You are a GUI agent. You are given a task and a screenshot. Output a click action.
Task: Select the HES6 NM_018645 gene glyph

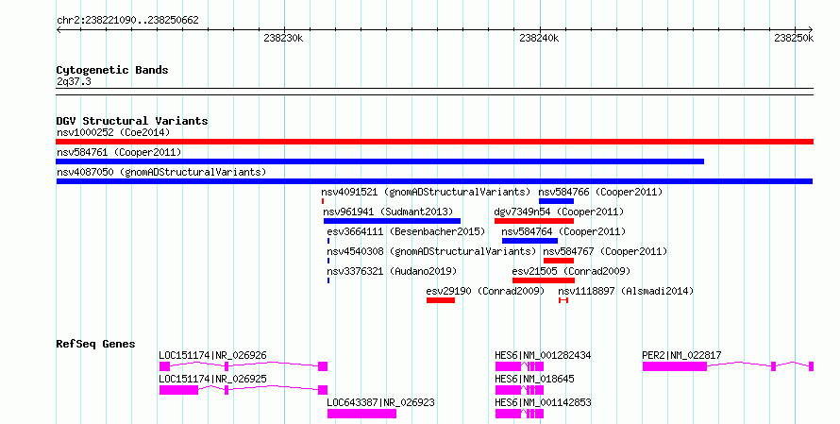[520, 390]
